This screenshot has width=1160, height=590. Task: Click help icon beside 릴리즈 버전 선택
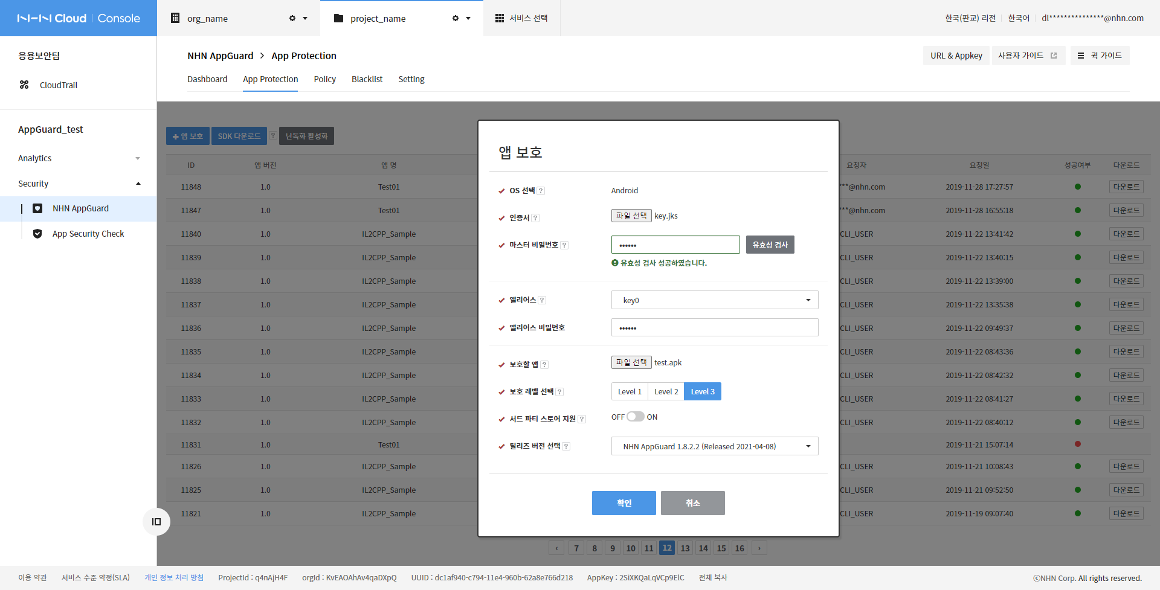tap(567, 446)
